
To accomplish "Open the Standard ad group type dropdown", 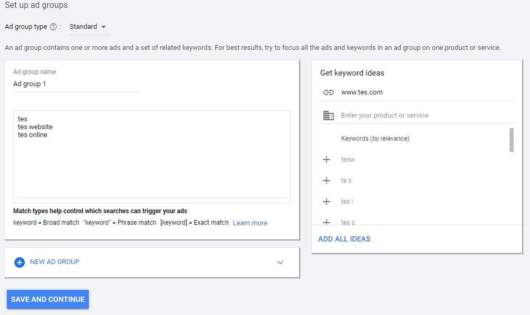I will 88,27.
